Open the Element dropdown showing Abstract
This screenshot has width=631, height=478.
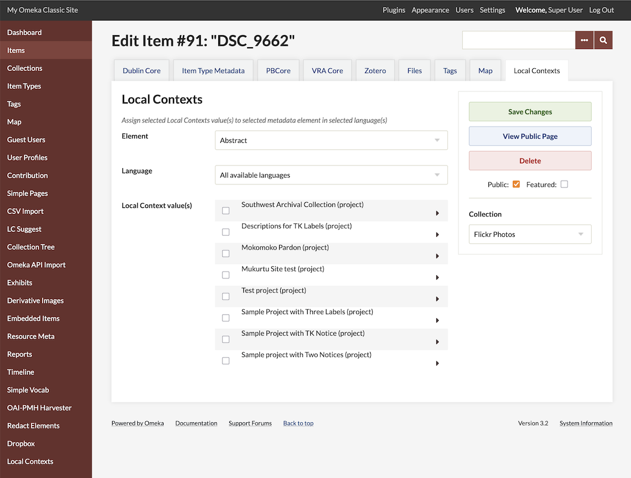331,140
